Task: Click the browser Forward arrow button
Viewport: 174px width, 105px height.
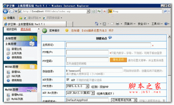Action: tap(11, 11)
